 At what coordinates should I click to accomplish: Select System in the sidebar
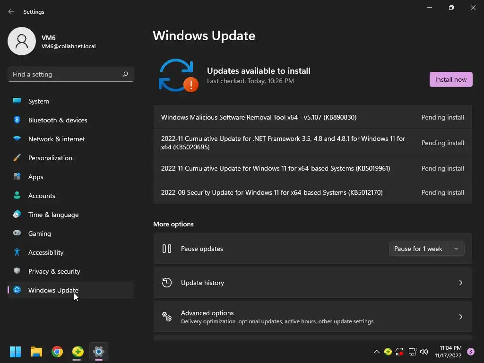[x=71, y=101]
